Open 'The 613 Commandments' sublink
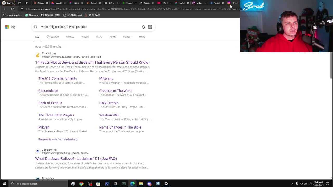 [57, 78]
